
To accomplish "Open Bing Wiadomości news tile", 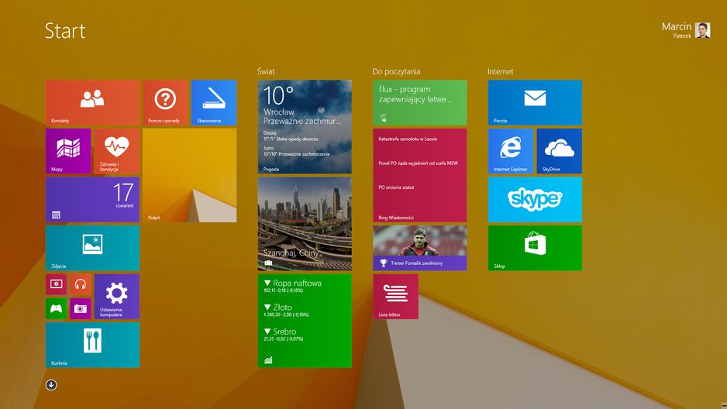I will tap(419, 175).
